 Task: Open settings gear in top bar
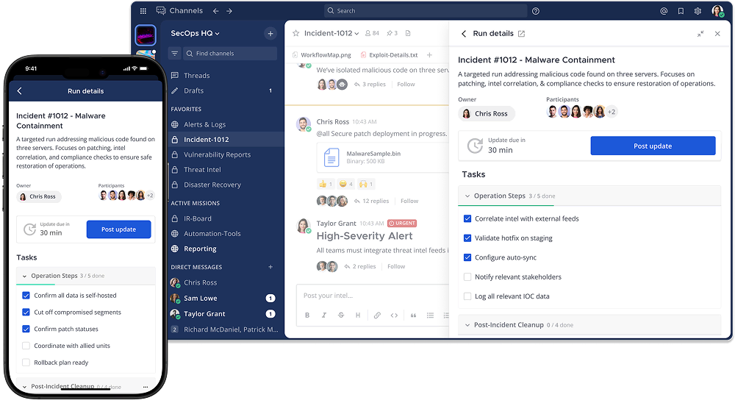698,11
